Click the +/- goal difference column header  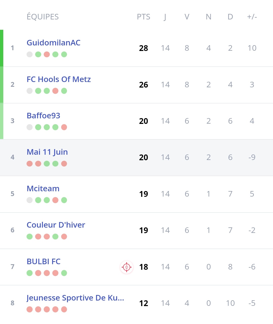252,17
